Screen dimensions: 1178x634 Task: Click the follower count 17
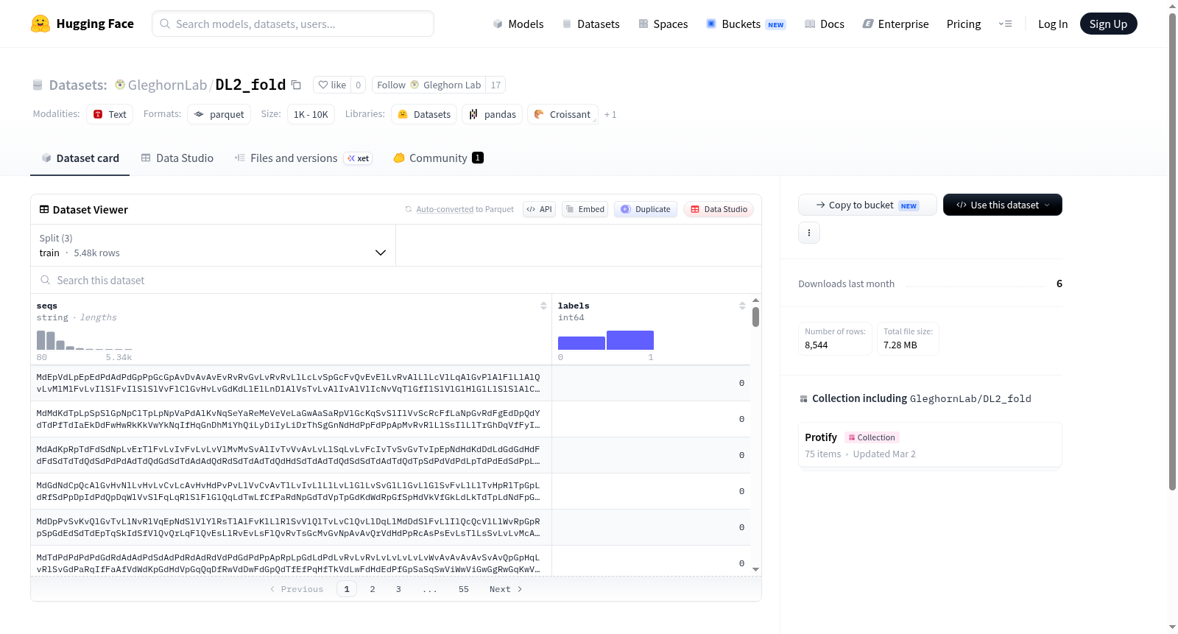pos(495,85)
